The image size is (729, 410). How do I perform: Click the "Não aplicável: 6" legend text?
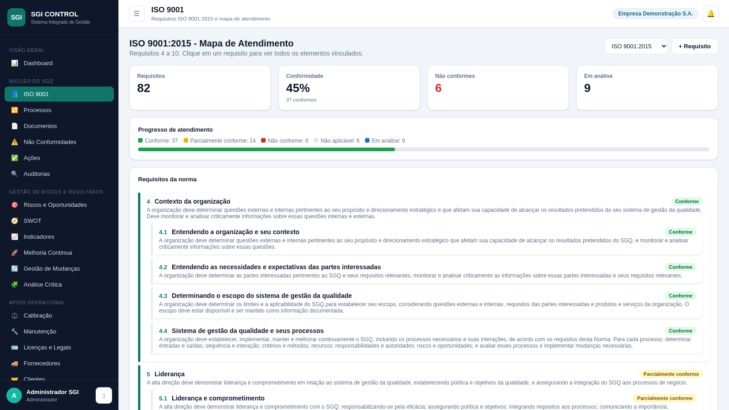point(340,141)
